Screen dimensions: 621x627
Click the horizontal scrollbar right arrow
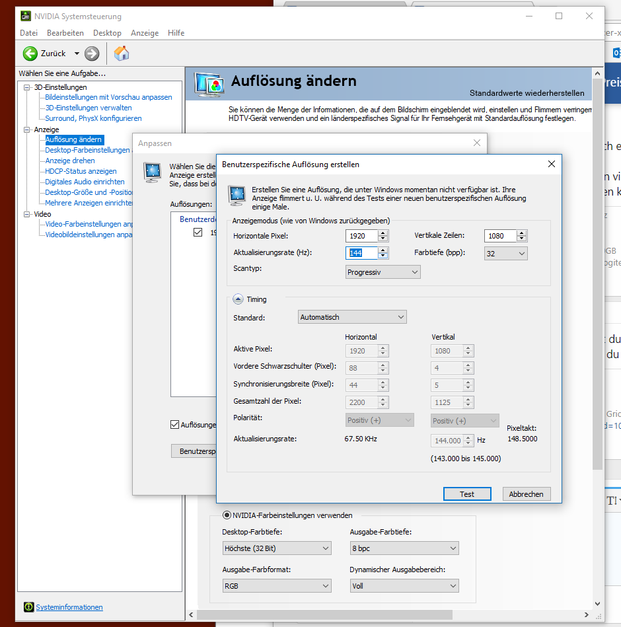click(x=587, y=614)
